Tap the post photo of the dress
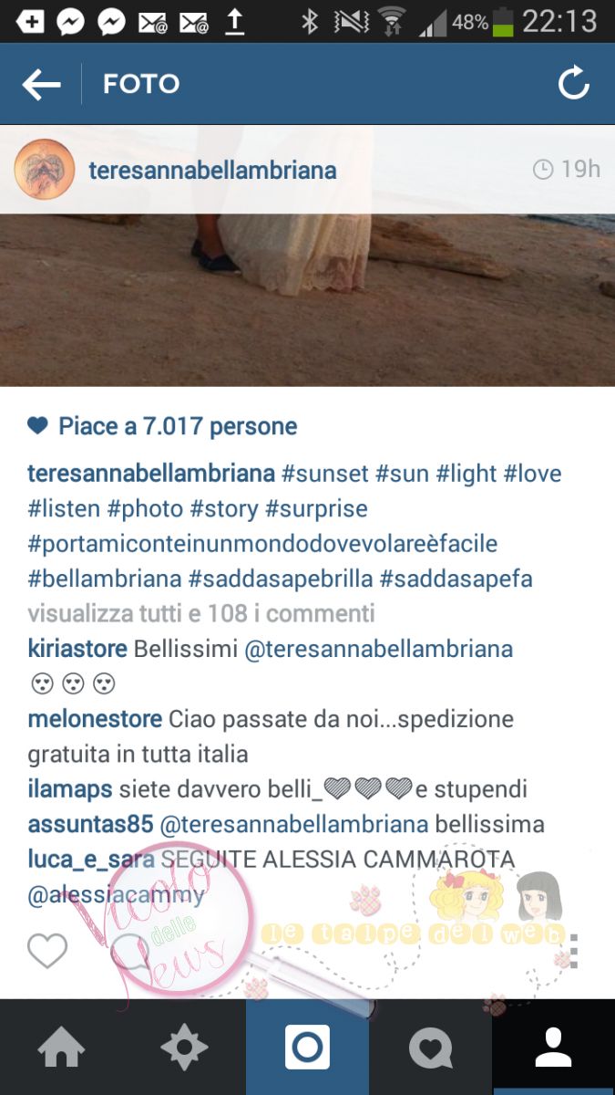Screen dimensions: 615x1095 307,255
